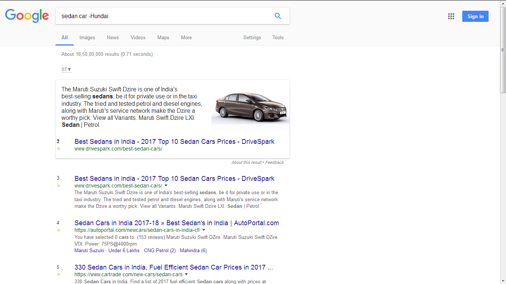Open the '330 Sedan Cars in India' result
506x284 pixels.
(x=174, y=267)
